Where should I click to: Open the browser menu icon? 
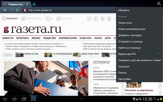(159, 4)
